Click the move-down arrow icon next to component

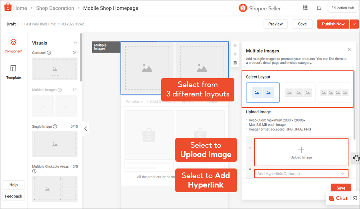coord(235,54)
